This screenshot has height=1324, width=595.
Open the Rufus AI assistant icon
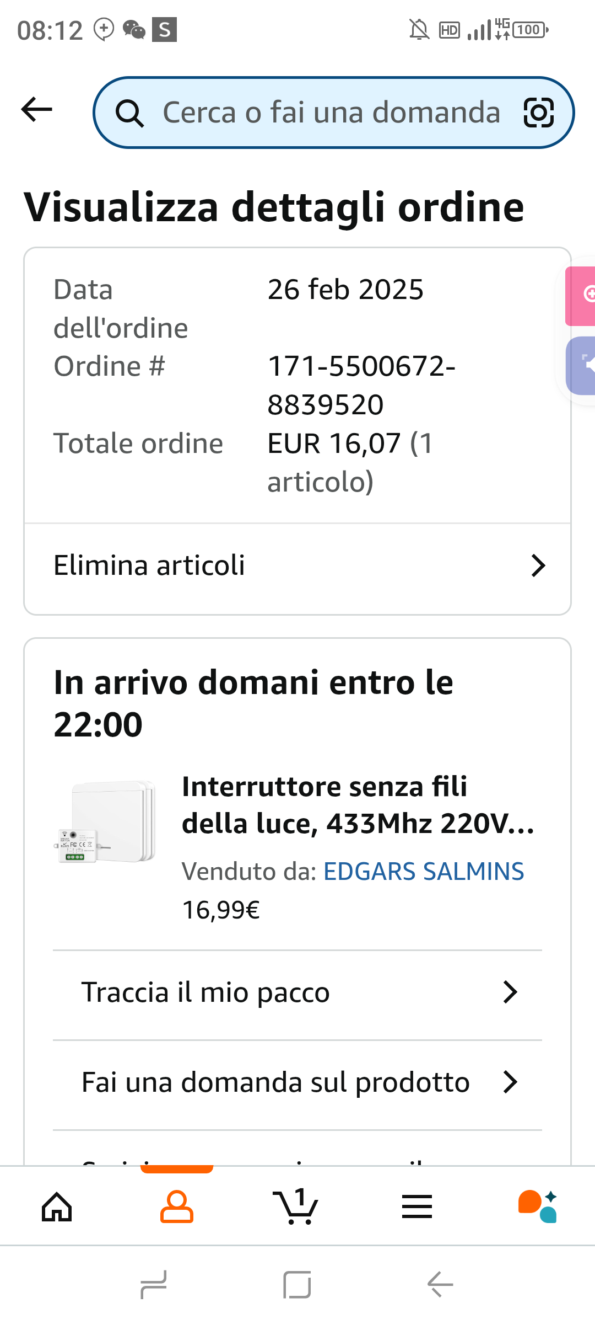(537, 1207)
